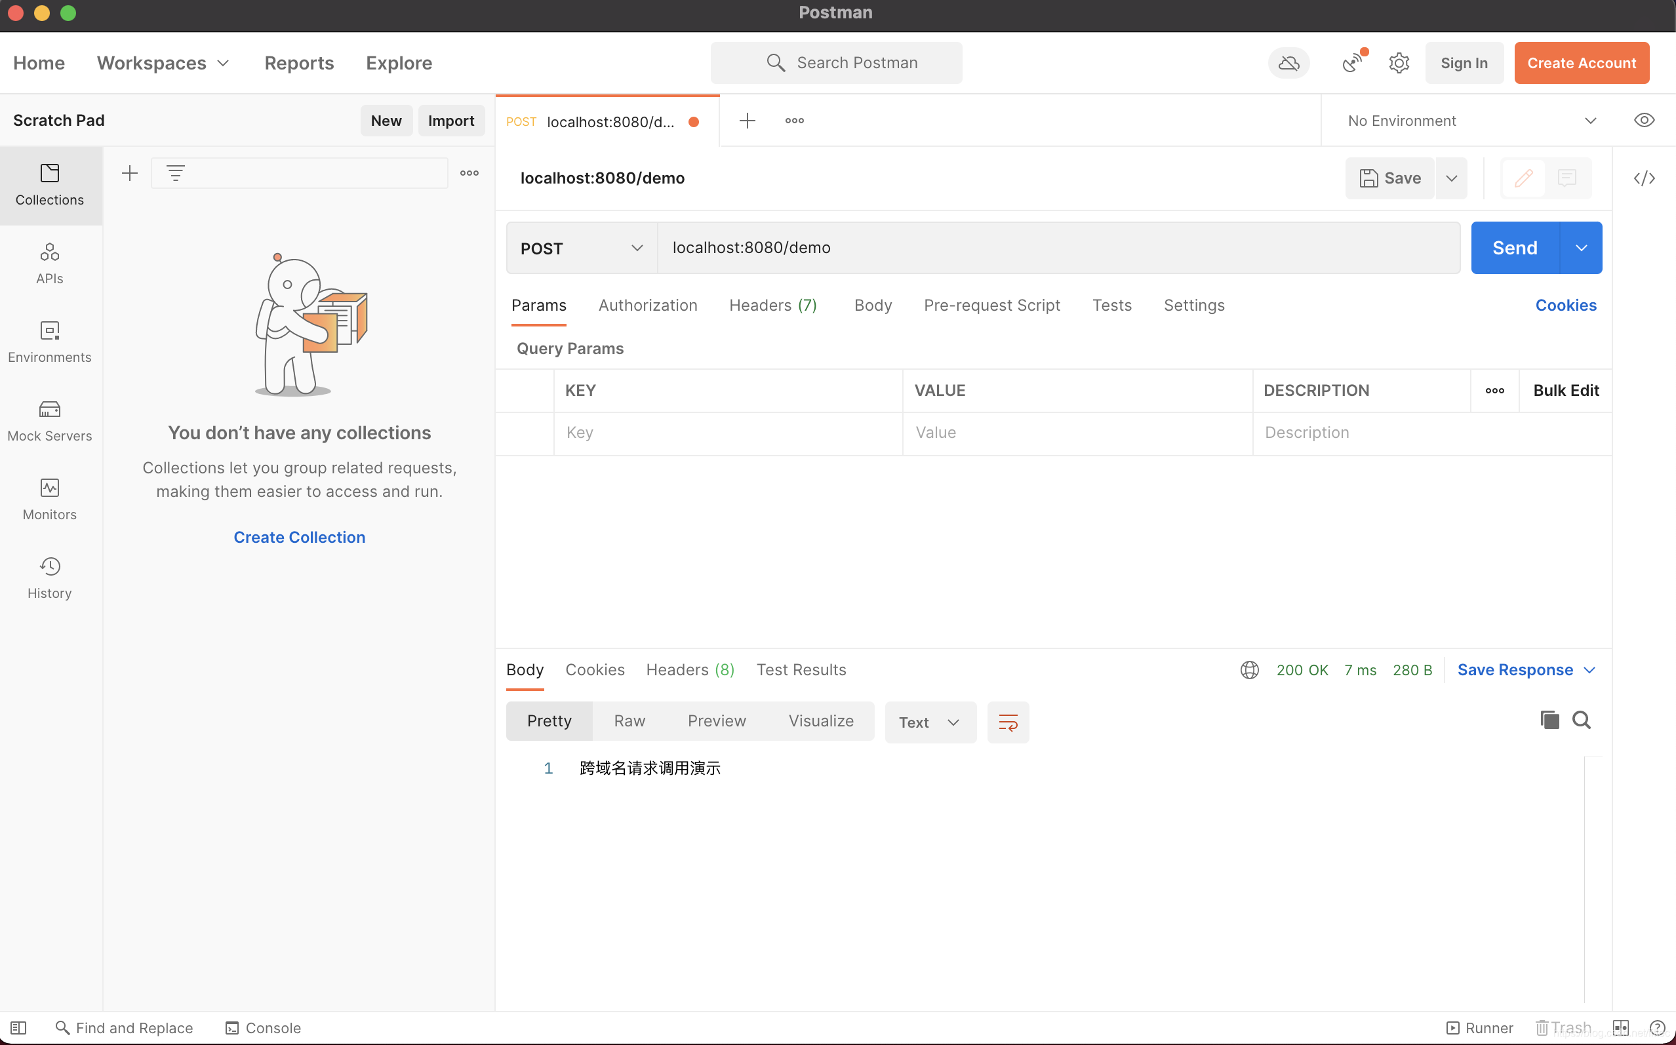Open the POST method dropdown
The image size is (1676, 1045).
tap(582, 248)
